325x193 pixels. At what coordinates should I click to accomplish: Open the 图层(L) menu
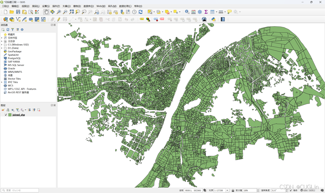coord(36,6)
